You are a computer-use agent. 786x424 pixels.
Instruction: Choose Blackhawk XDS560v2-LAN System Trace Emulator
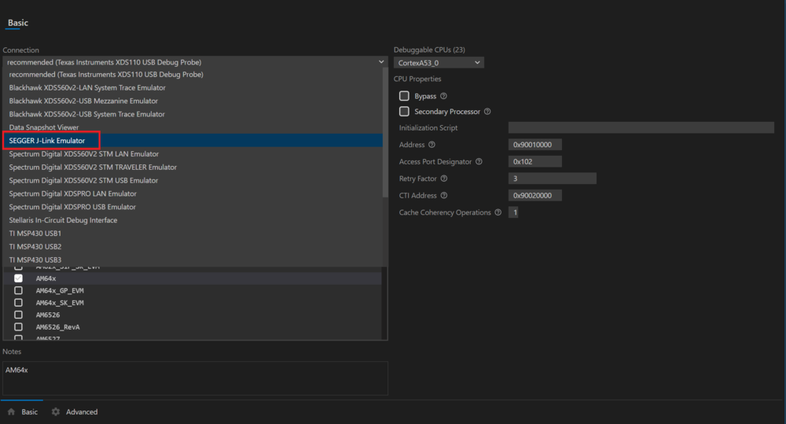[x=193, y=87]
